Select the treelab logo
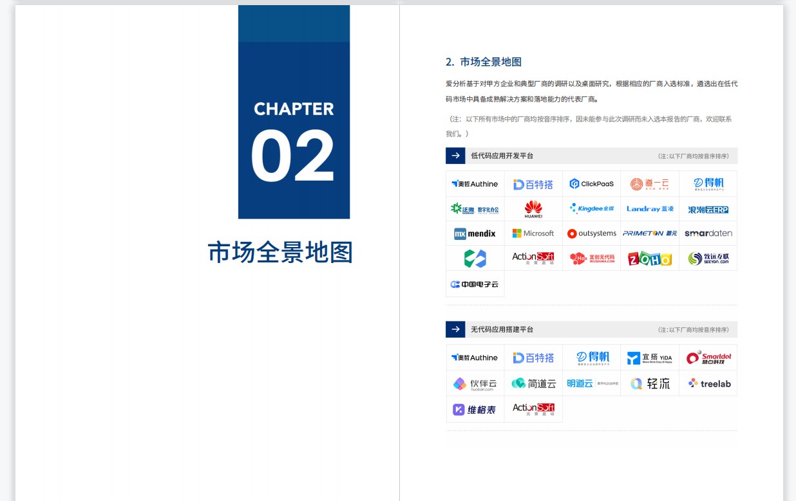 pos(708,383)
